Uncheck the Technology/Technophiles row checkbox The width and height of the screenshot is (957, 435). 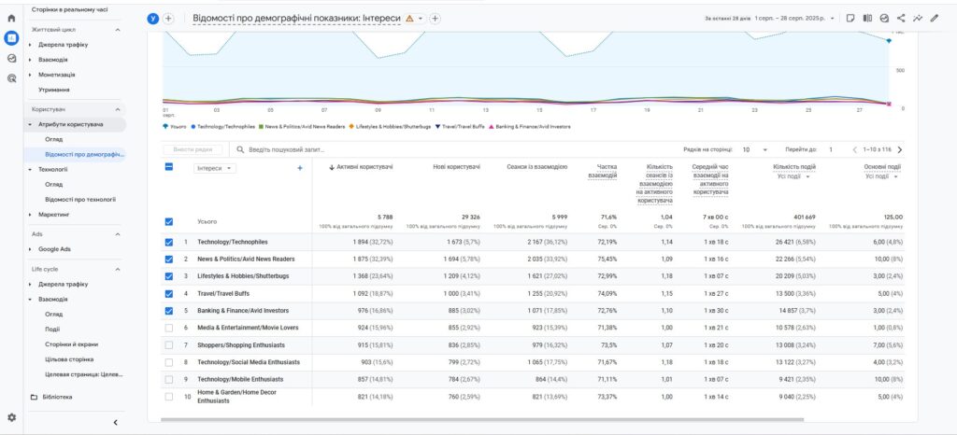tap(168, 243)
